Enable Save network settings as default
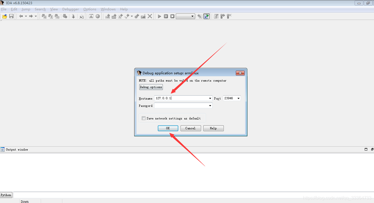The image size is (374, 203). pos(144,118)
